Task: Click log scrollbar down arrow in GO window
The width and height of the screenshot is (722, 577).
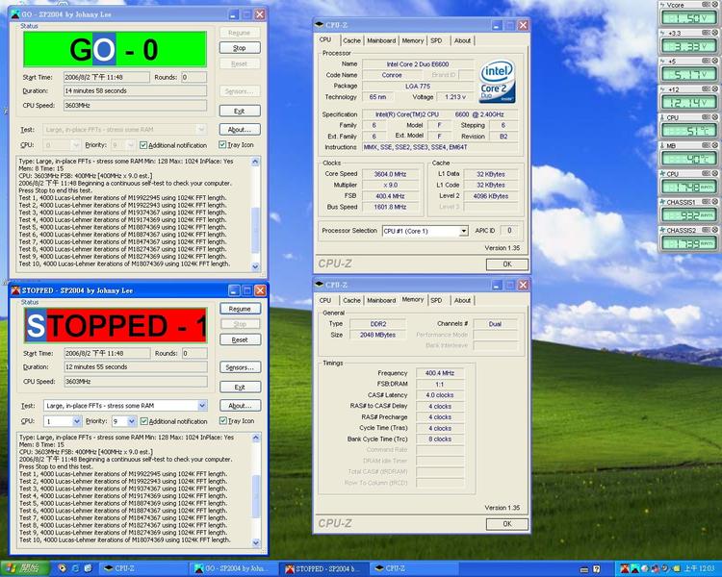Action: [255, 266]
